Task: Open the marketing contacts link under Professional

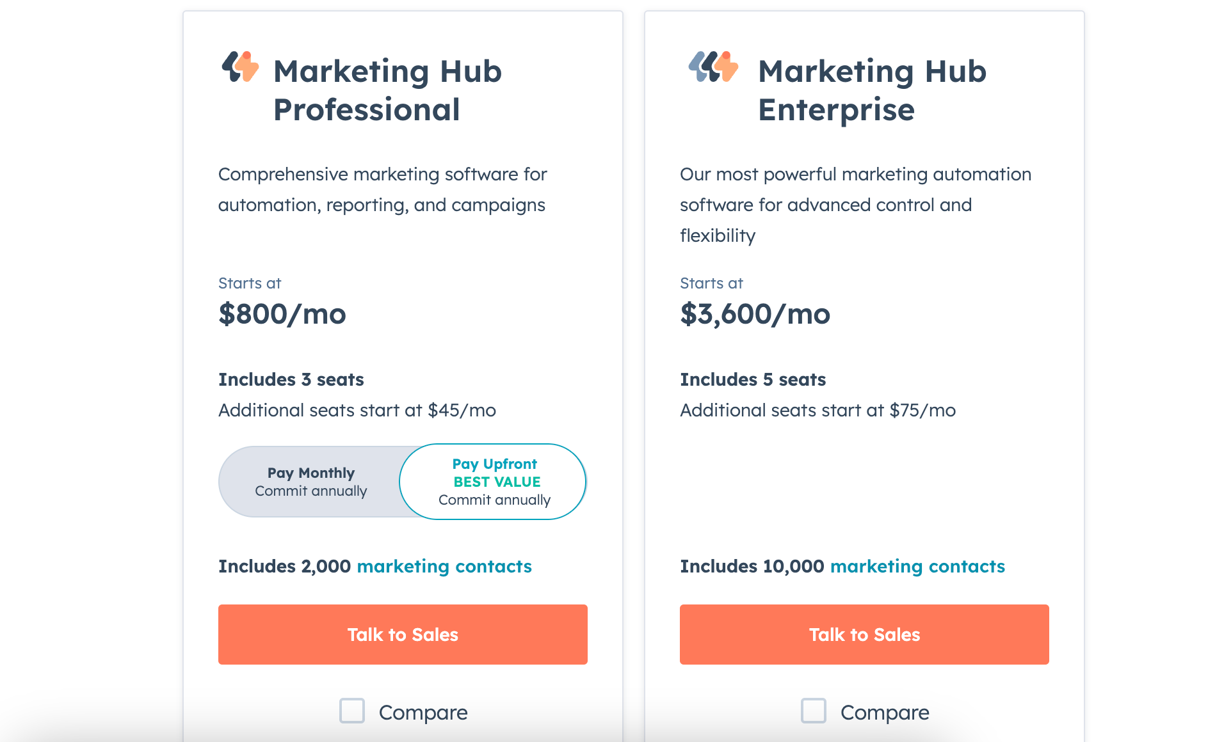Action: (444, 566)
